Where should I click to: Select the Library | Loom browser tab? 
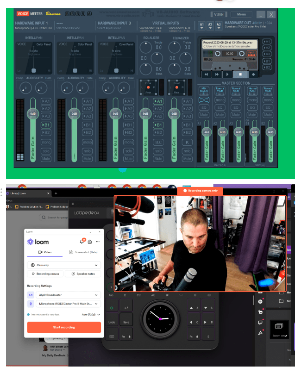coord(27,193)
